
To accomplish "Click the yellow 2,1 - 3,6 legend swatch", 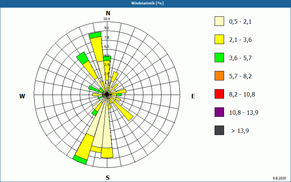I will click(x=219, y=39).
